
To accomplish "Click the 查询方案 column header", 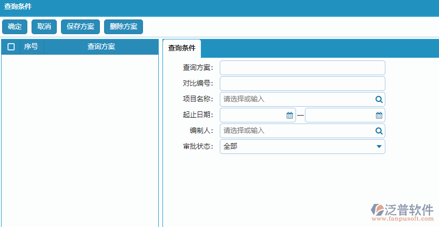I will (x=101, y=47).
